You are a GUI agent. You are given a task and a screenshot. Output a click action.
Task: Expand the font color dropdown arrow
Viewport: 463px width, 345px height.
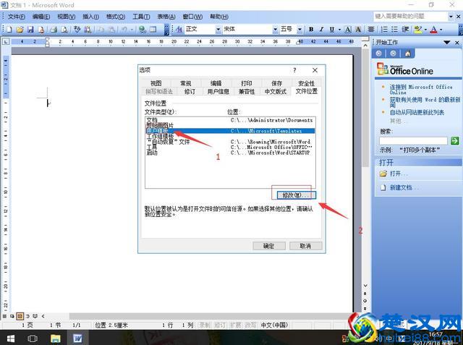click(441, 29)
